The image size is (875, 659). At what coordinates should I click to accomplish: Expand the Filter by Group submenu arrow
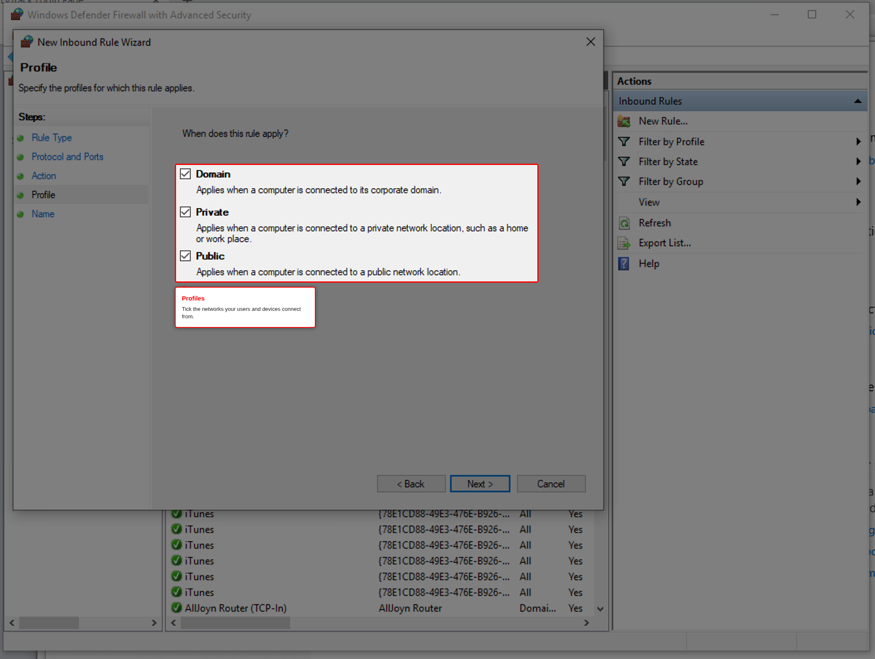(858, 182)
